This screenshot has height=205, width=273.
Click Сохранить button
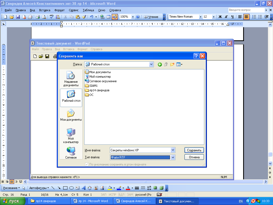pos(194,150)
